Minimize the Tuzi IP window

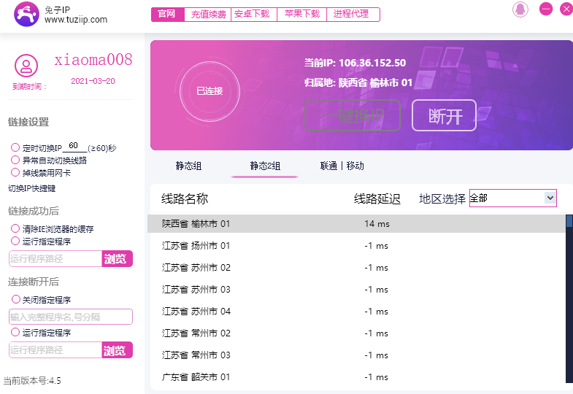click(x=546, y=9)
